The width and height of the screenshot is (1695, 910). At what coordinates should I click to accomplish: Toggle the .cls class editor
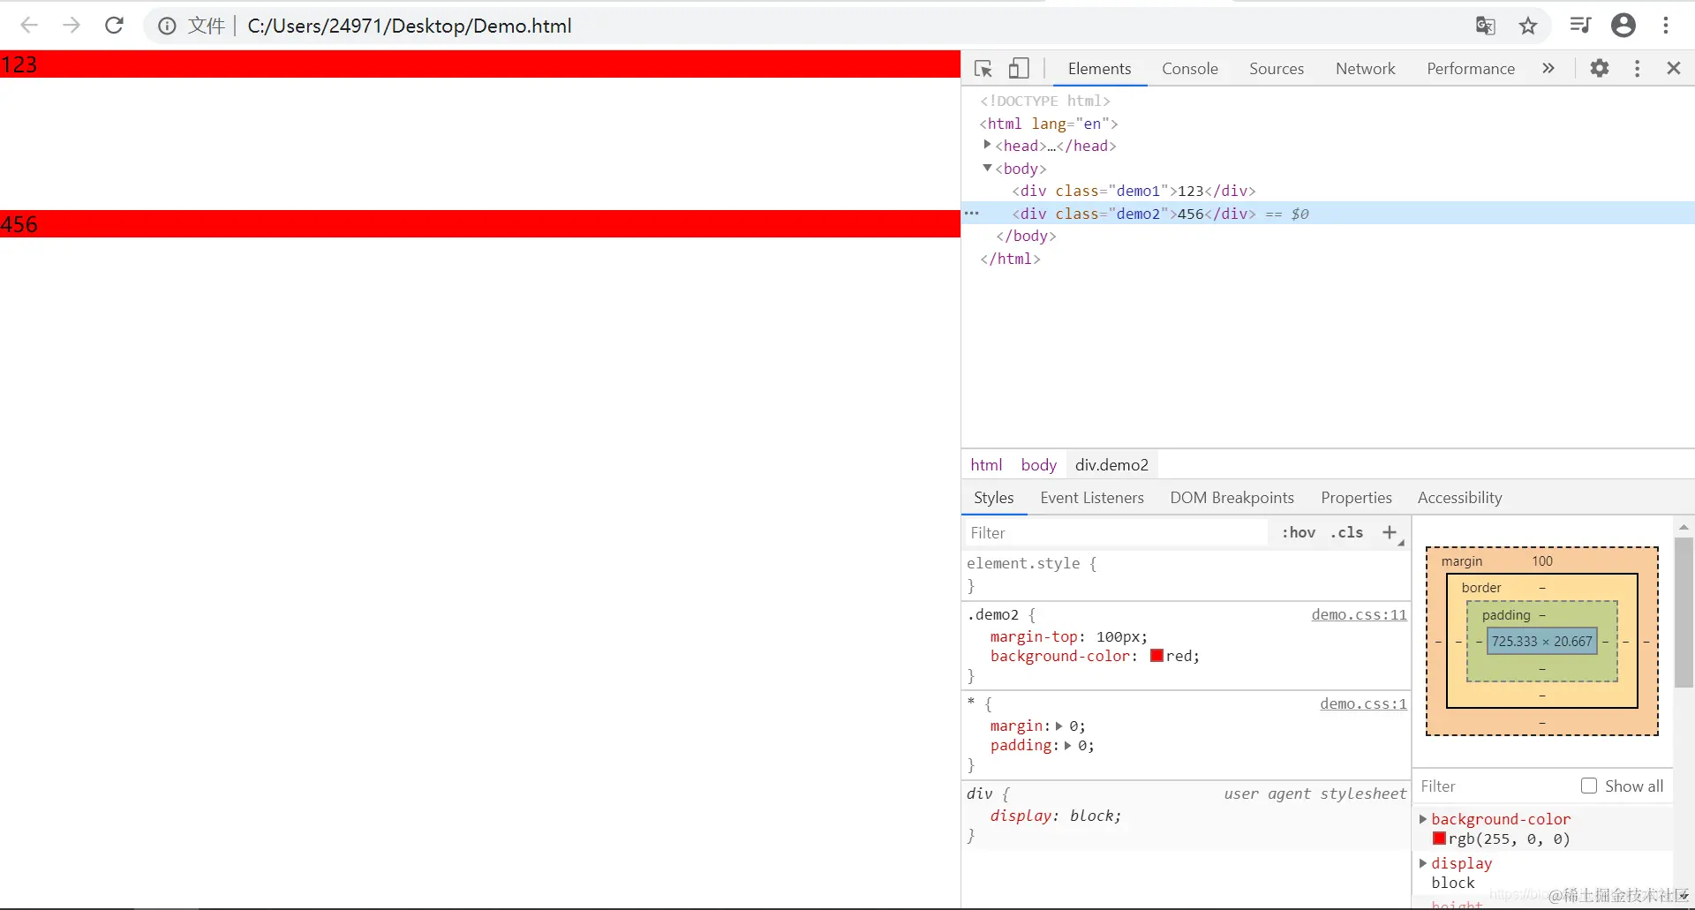coord(1347,532)
